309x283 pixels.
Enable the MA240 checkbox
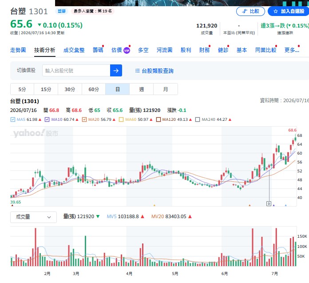click(x=198, y=120)
